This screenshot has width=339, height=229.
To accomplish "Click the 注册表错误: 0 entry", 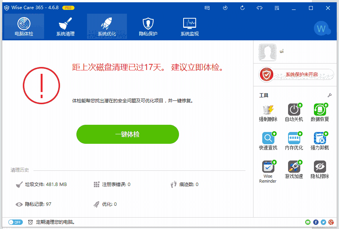I will [112, 184].
